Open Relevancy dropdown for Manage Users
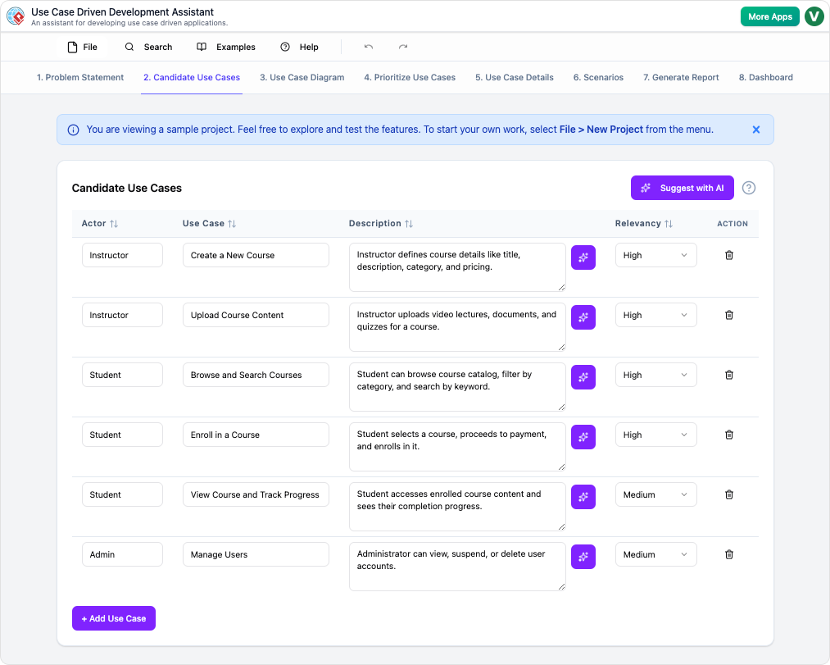This screenshot has width=830, height=665. point(655,554)
